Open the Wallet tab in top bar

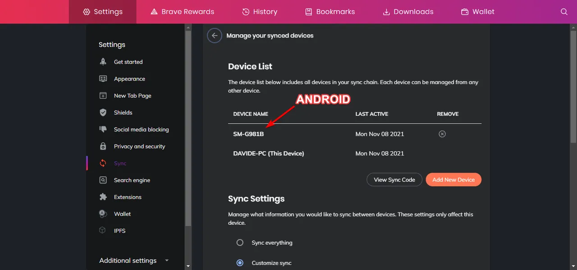478,12
